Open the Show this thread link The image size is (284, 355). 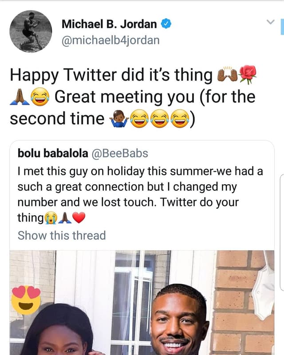(60, 235)
